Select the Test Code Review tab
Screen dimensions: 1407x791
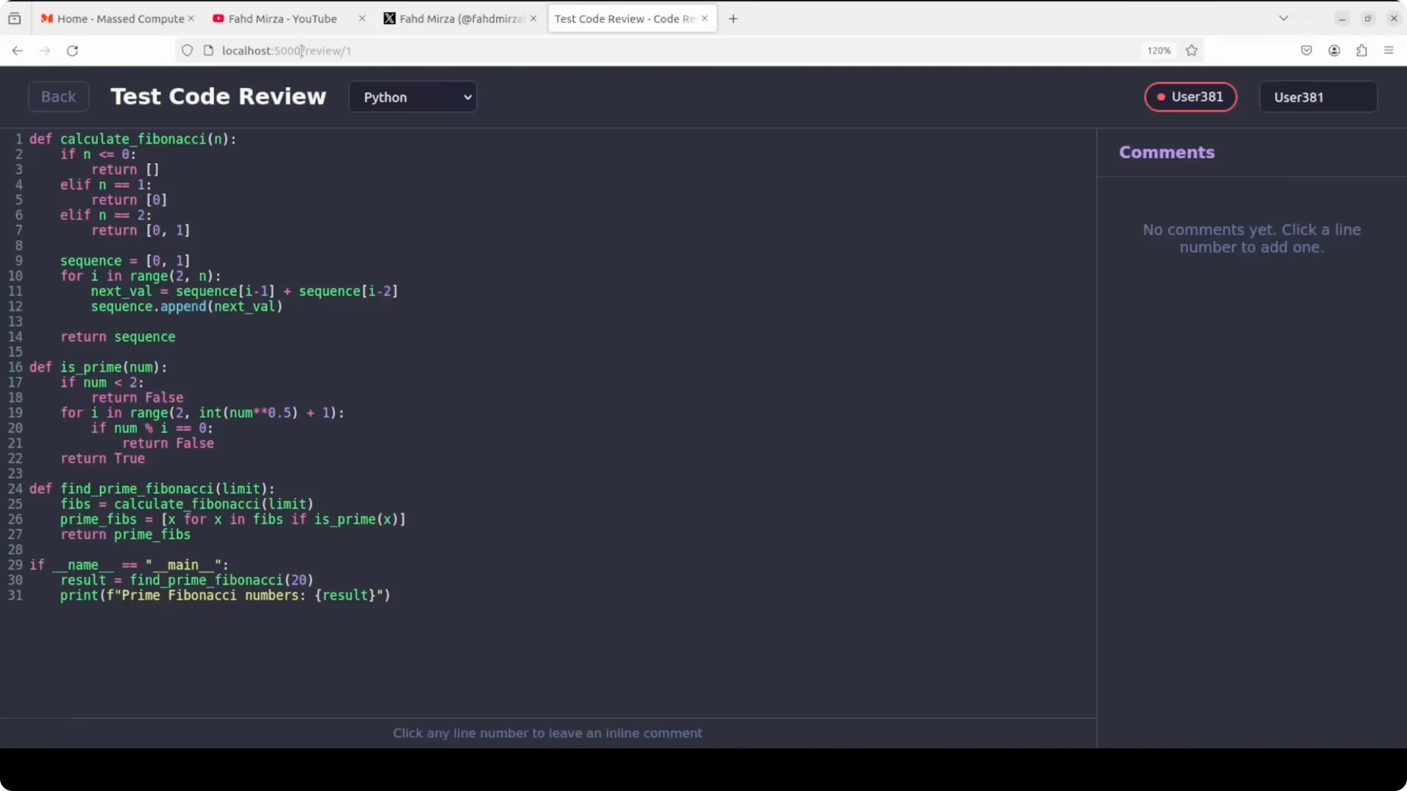coord(632,19)
